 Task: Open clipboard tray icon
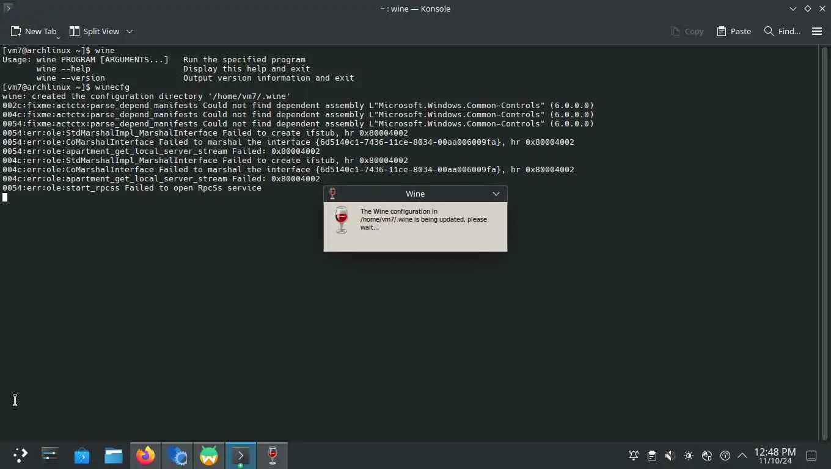click(x=652, y=456)
